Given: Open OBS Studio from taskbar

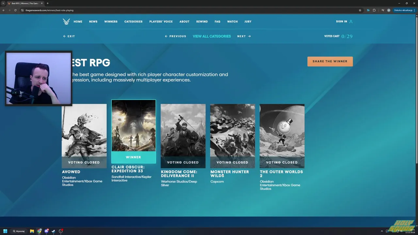Looking at the screenshot, I should click(x=61, y=231).
